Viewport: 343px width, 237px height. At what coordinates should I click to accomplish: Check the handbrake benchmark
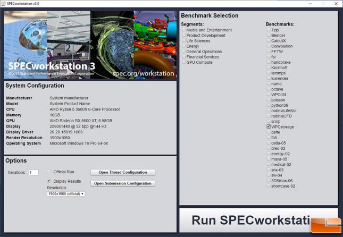tap(269, 62)
